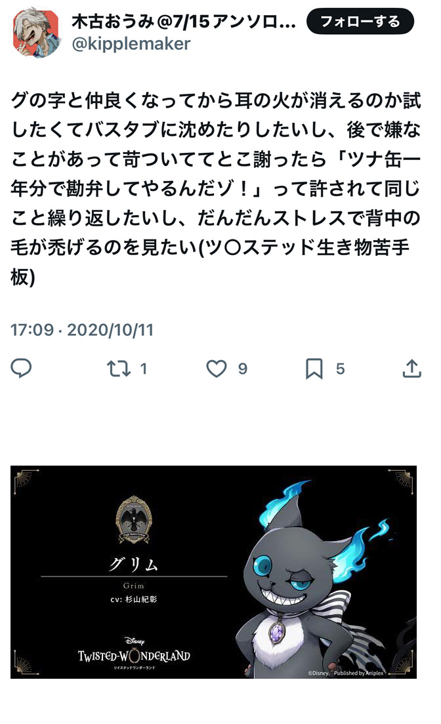The width and height of the screenshot is (441, 724).
Task: View the like count of 9
Action: point(243,369)
